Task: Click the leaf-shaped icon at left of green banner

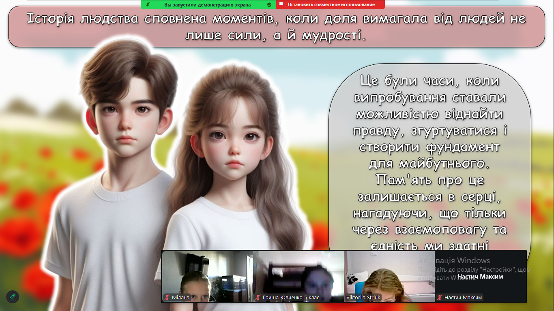Action: 148,4
